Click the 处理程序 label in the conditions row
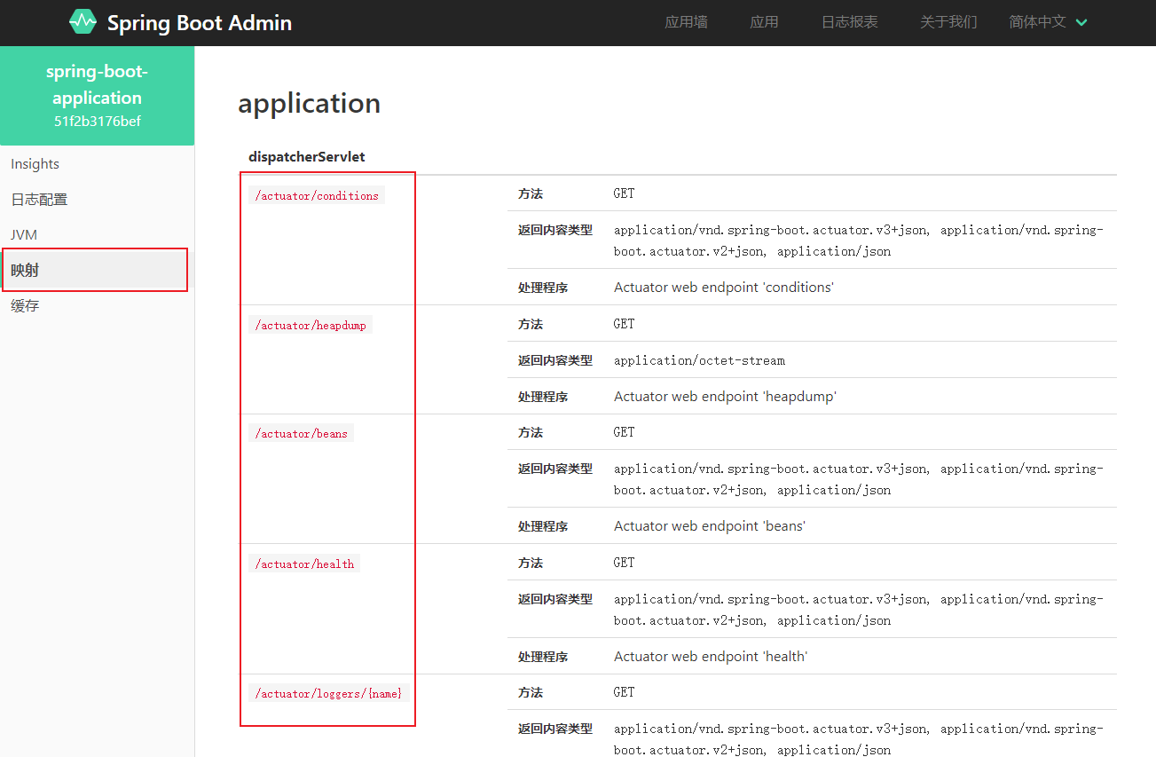This screenshot has width=1156, height=757. click(x=543, y=288)
